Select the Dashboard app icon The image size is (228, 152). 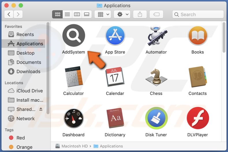click(x=74, y=118)
